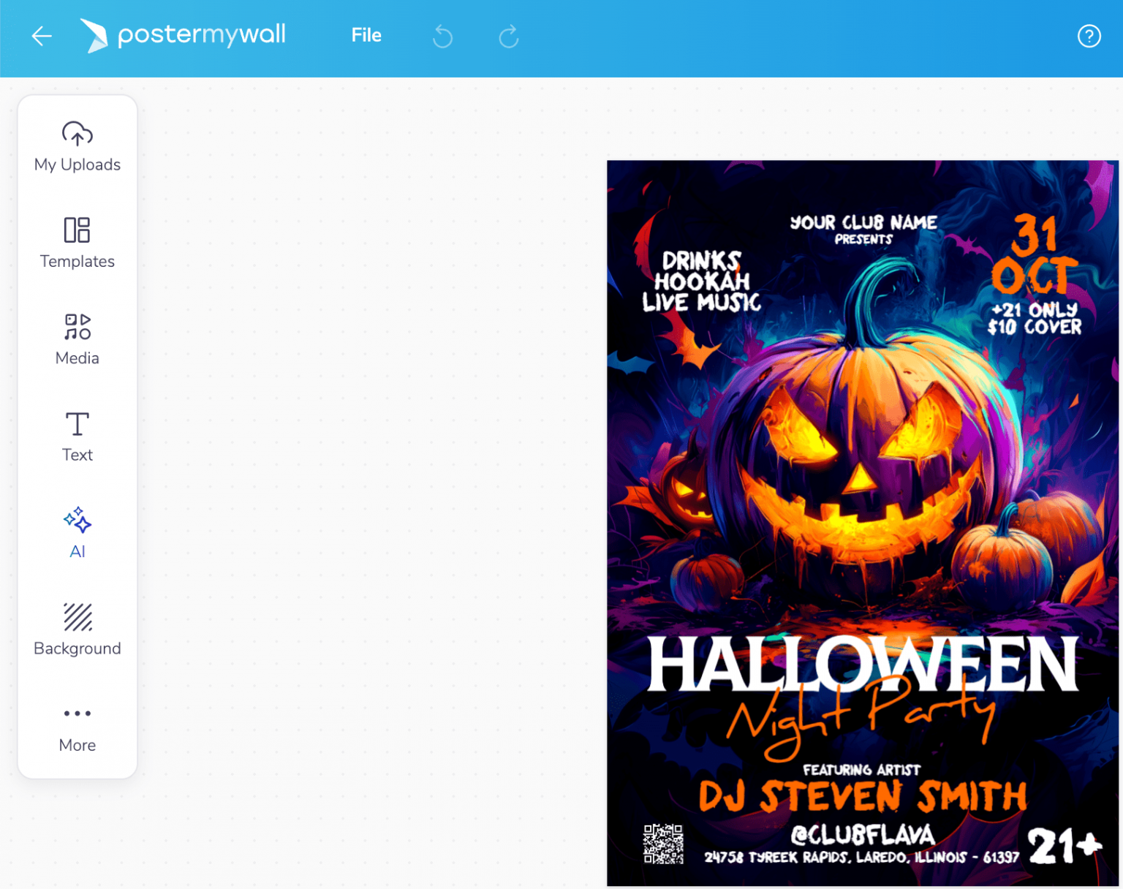Click the undo arrow icon
Image resolution: width=1123 pixels, height=889 pixels.
pos(442,36)
